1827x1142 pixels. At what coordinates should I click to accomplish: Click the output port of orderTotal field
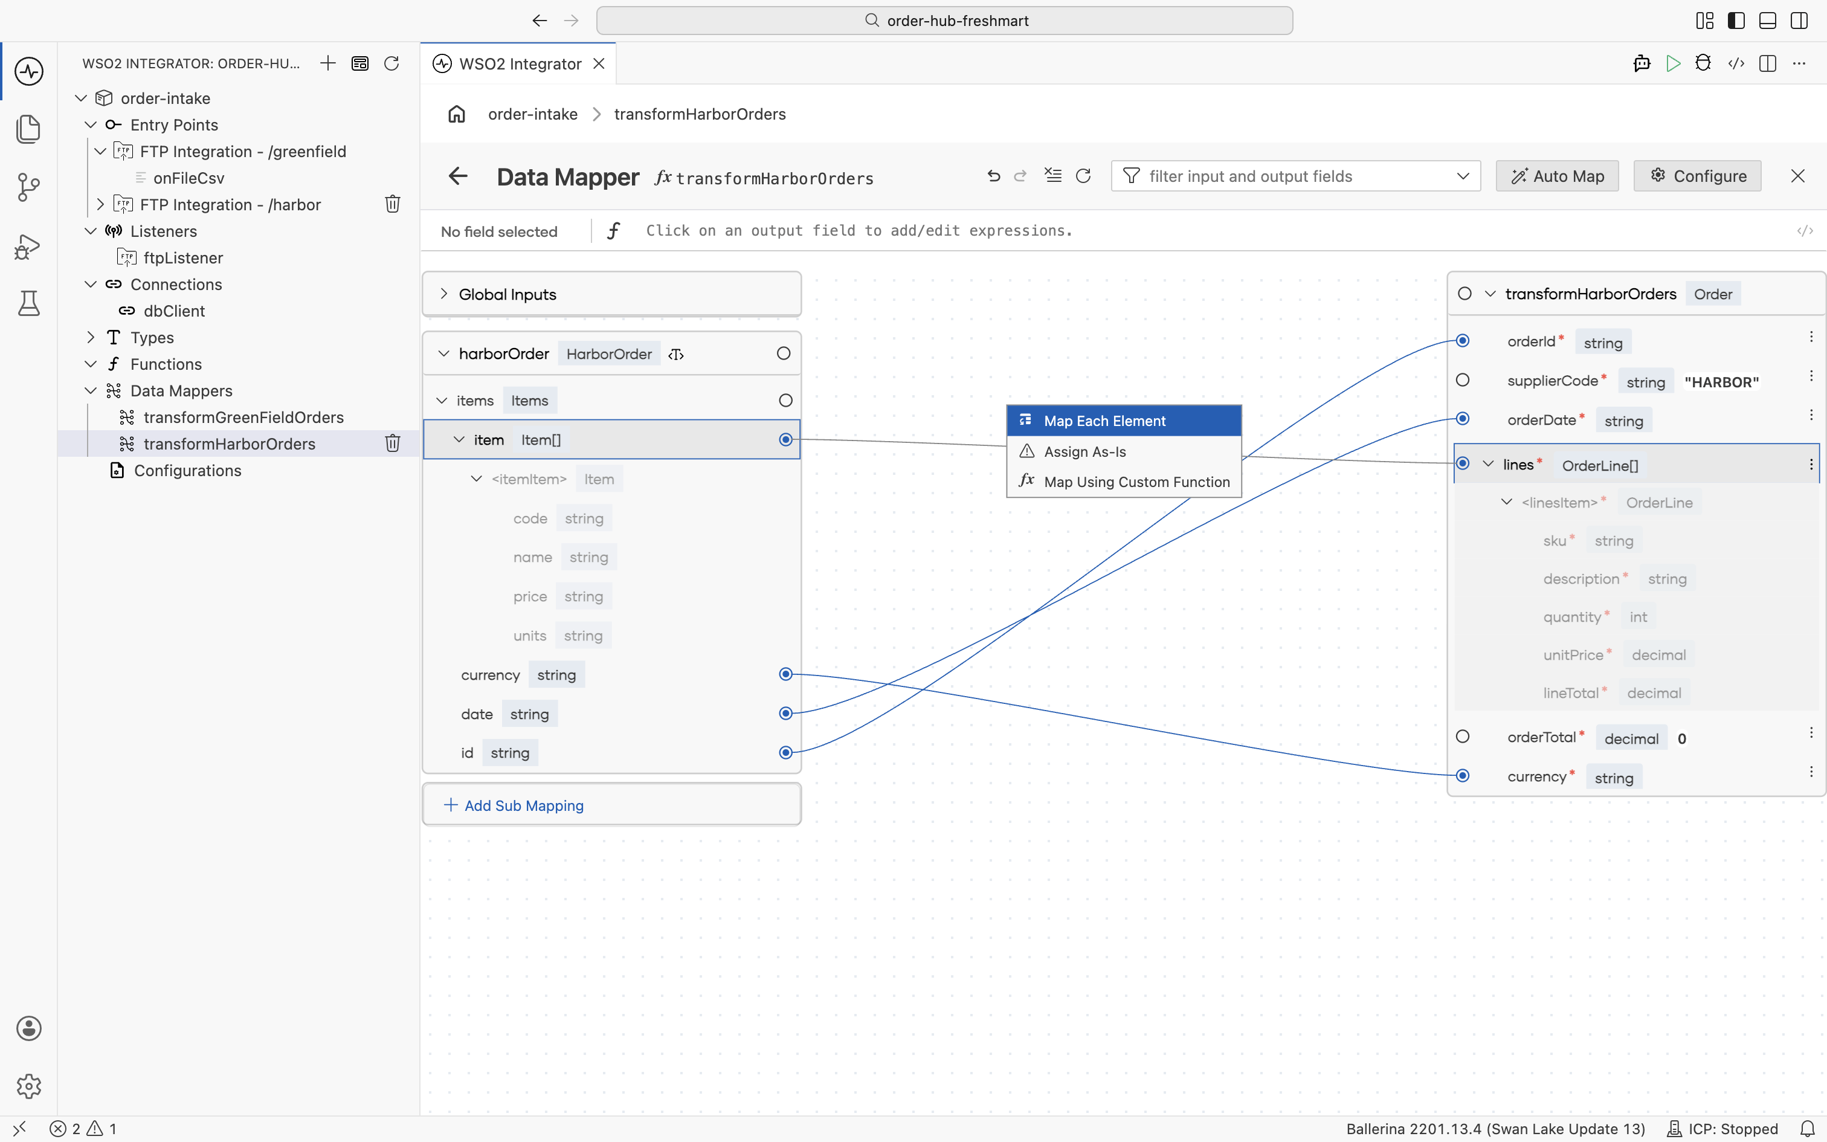[x=1463, y=737]
